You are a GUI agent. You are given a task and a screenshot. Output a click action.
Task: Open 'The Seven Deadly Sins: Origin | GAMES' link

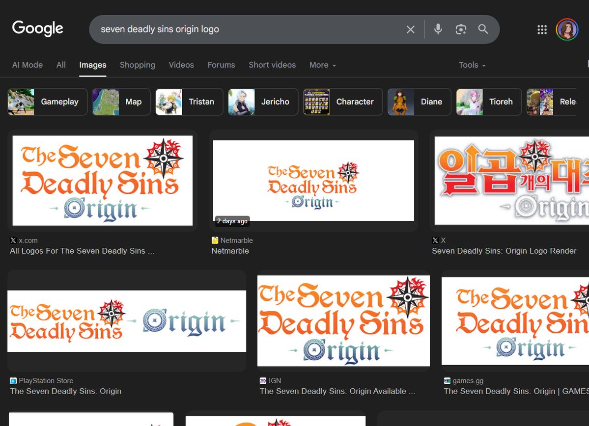coord(516,391)
